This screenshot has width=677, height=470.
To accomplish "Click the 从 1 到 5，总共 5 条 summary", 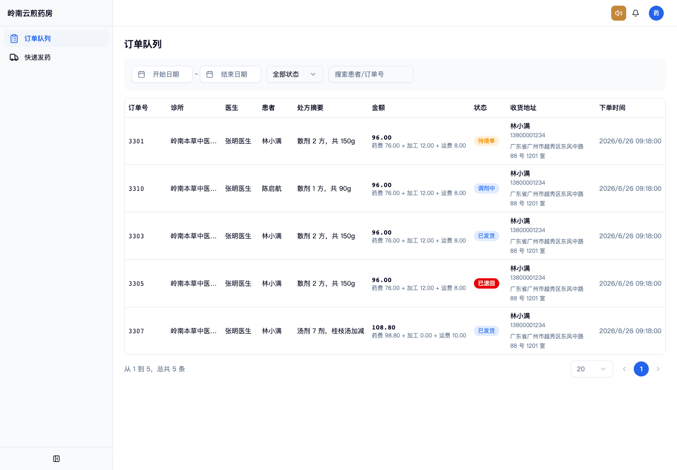I will click(x=155, y=369).
